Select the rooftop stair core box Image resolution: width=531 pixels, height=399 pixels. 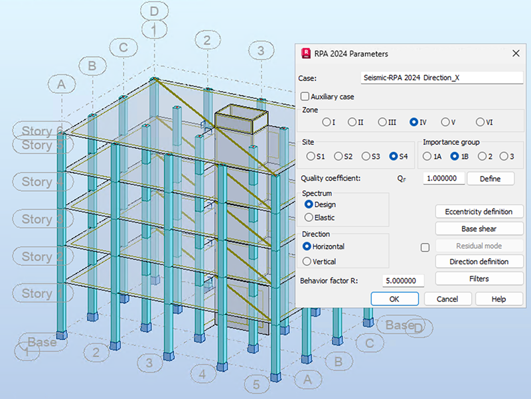(x=241, y=120)
